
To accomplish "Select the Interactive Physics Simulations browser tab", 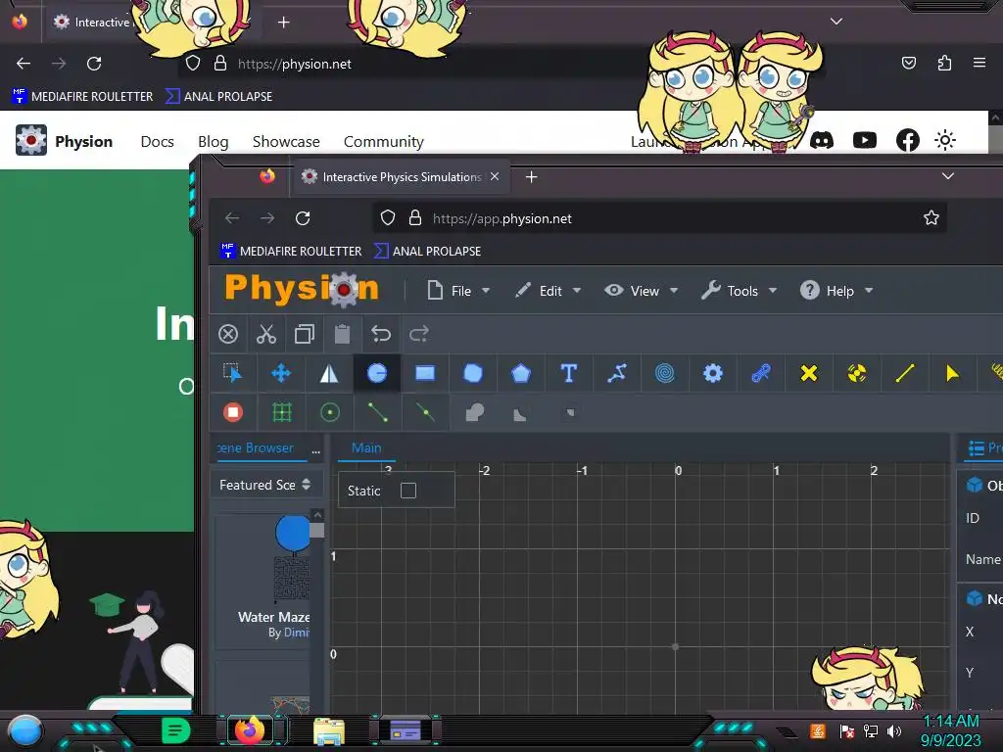I will [x=402, y=176].
